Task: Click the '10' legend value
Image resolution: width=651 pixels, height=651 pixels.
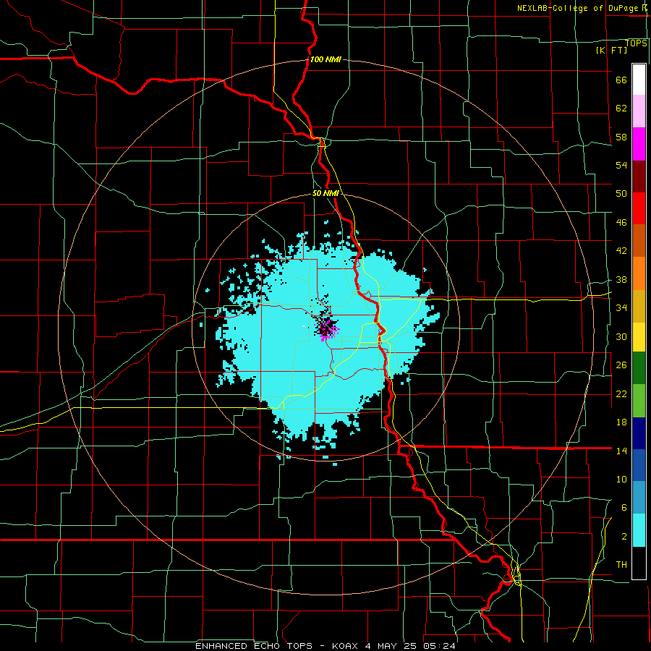Action: [621, 480]
